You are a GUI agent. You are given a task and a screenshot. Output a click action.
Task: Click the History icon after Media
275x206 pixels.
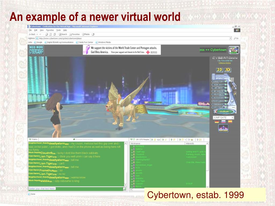click(x=93, y=34)
